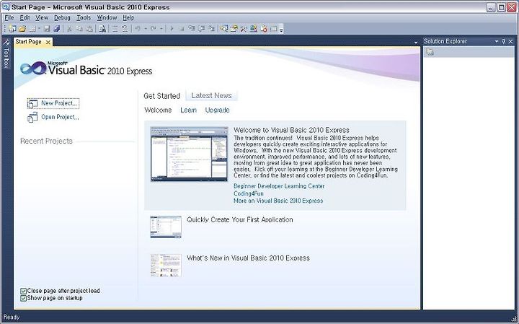Viewport: 519px width, 324px height.
Task: Open More on Visual Basic 2010 Express link
Action: pyautogui.click(x=278, y=201)
